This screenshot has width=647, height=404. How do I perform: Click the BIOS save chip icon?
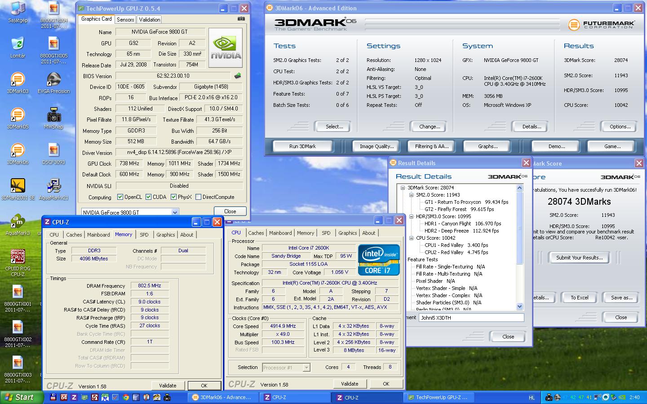pyautogui.click(x=238, y=76)
